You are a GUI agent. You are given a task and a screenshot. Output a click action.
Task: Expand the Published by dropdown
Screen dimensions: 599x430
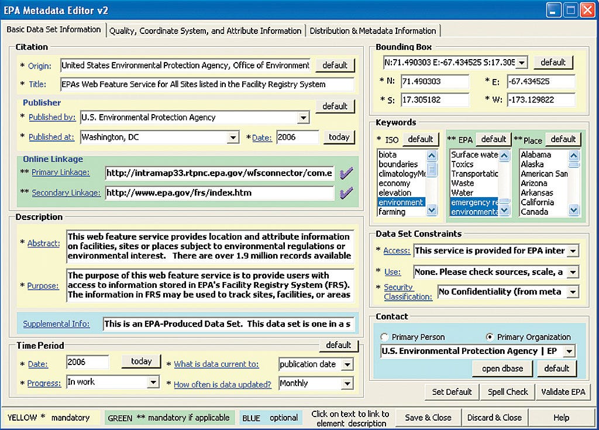pyautogui.click(x=304, y=118)
